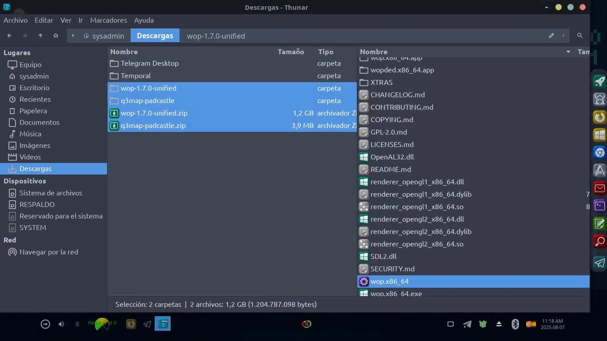Click the sort arrow on right Nombre column
Viewport: 607px width, 341px height.
tap(568, 52)
